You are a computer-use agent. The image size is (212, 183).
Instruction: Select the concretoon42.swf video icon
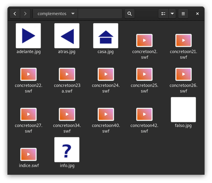coord(144,114)
